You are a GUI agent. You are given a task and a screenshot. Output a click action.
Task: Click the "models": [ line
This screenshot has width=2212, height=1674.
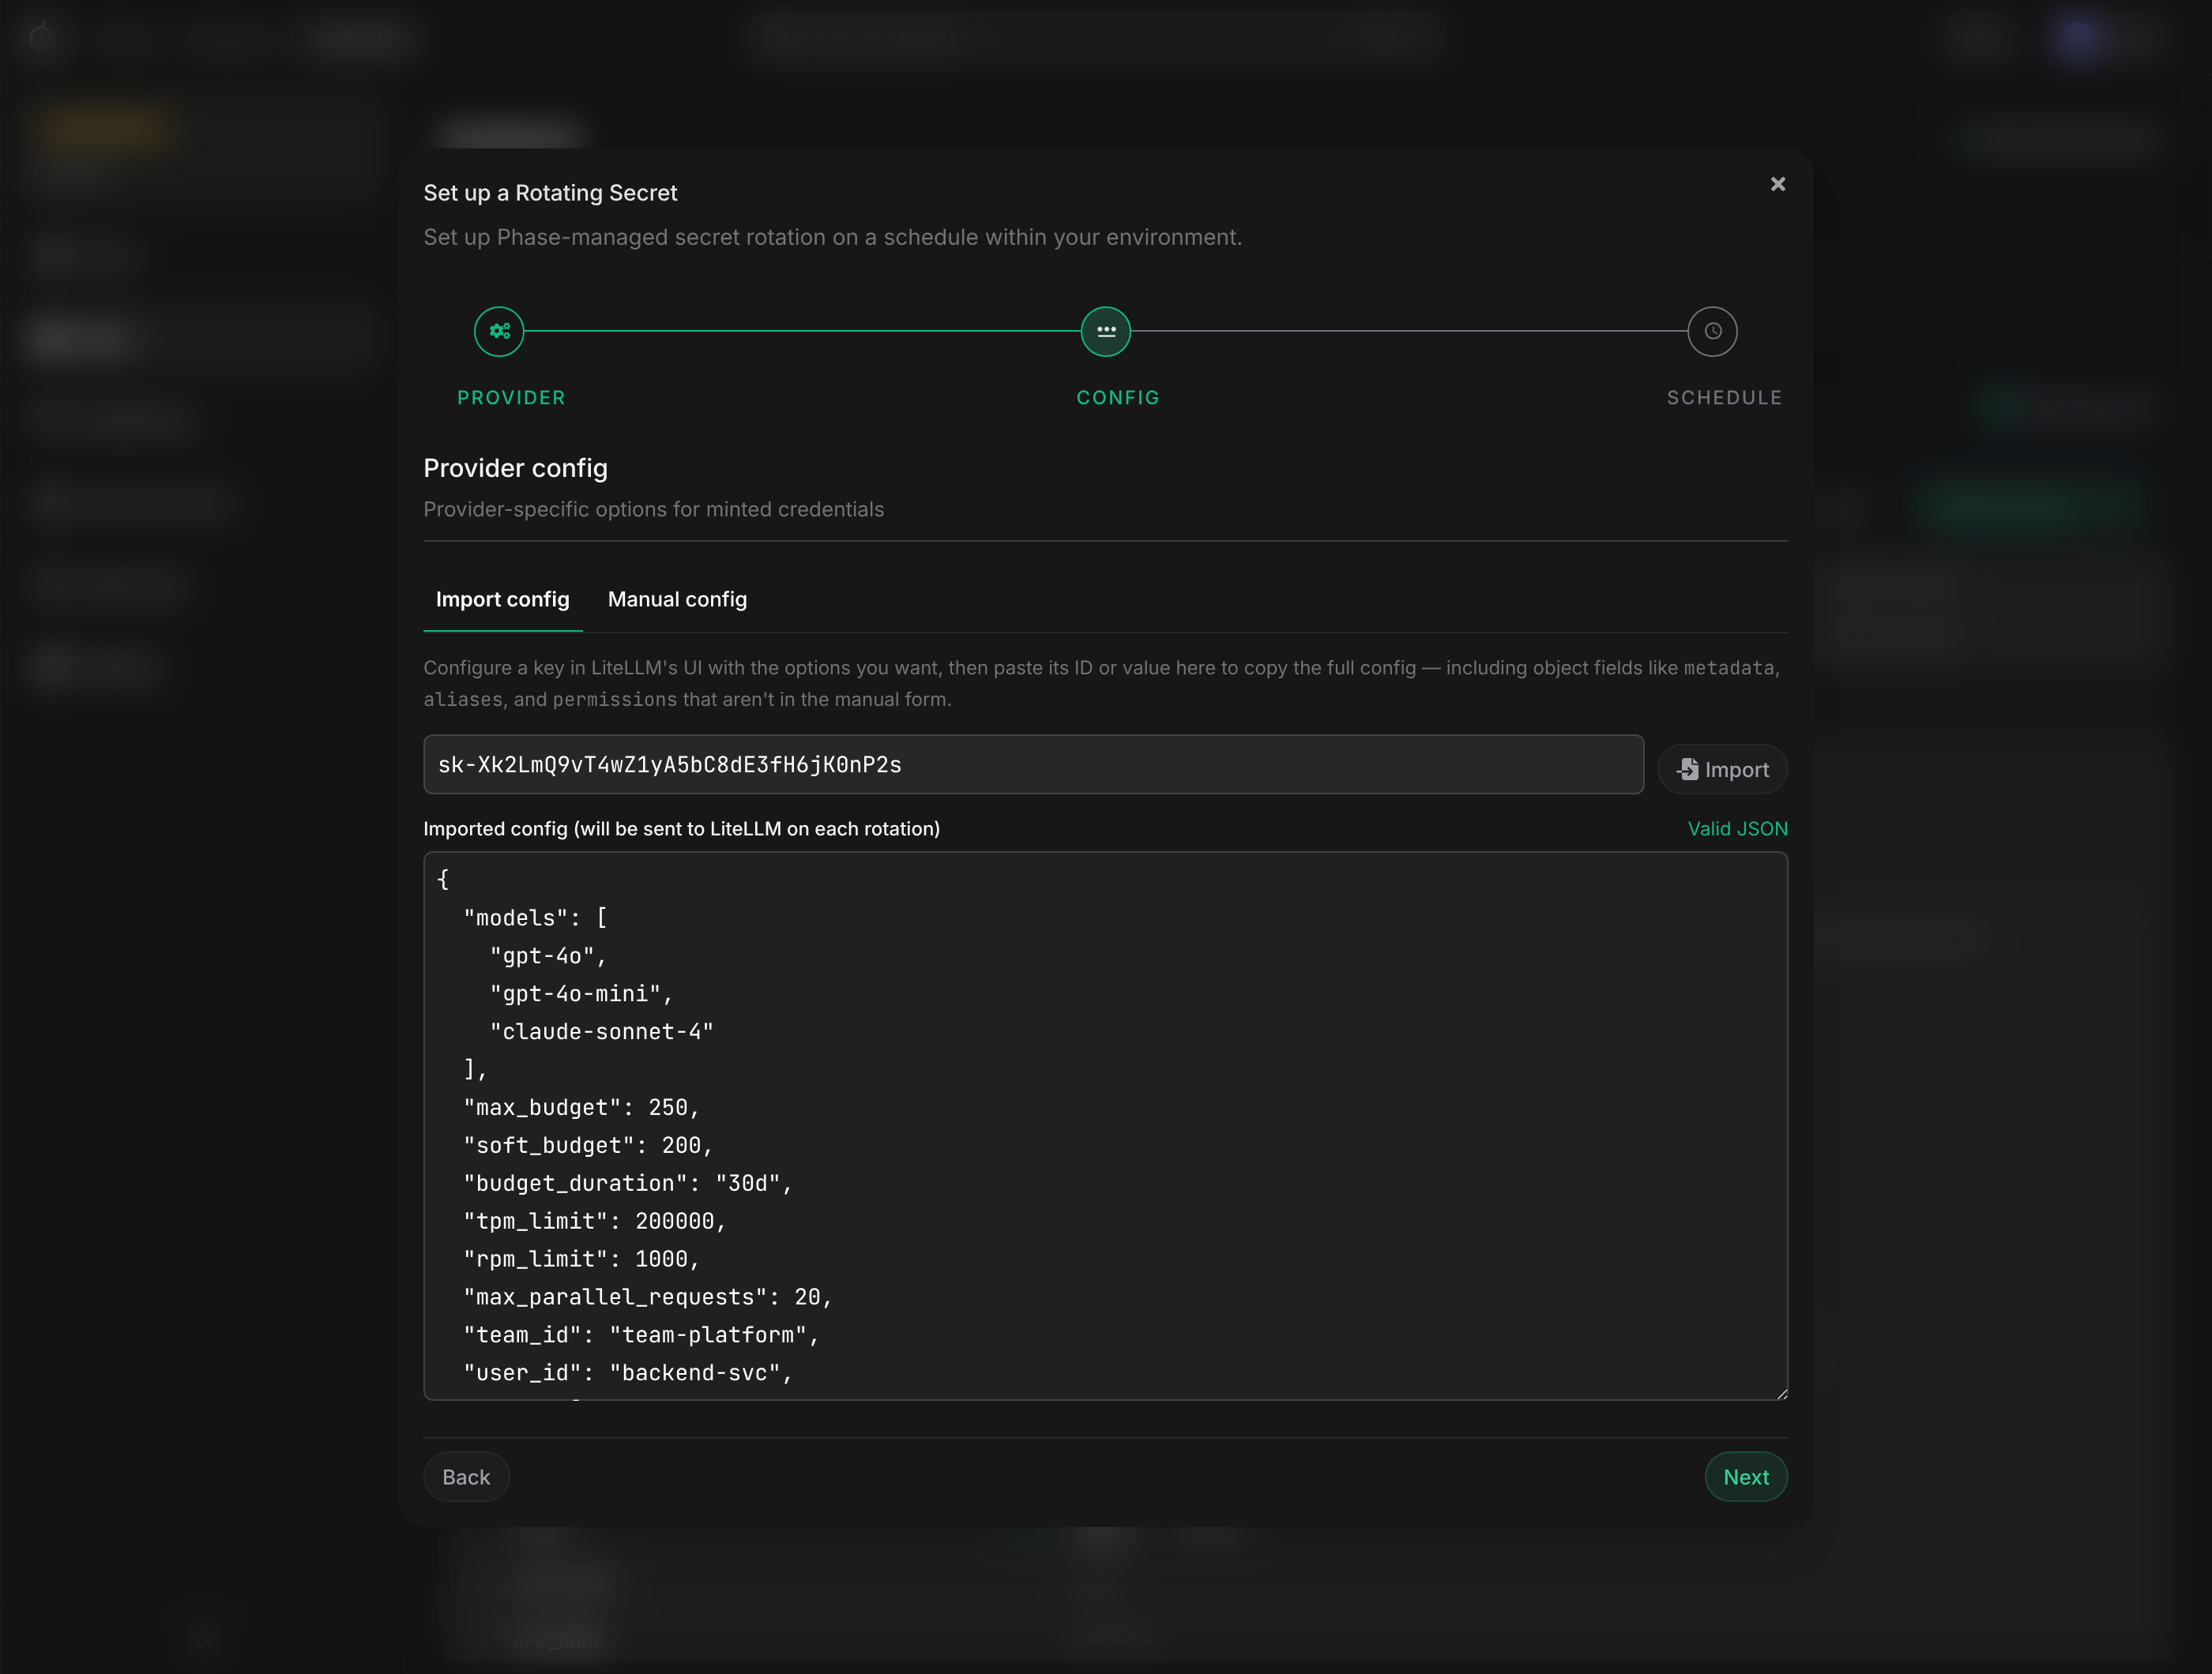(x=535, y=918)
